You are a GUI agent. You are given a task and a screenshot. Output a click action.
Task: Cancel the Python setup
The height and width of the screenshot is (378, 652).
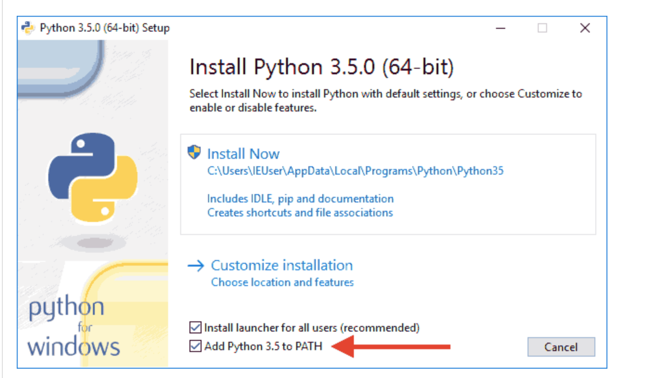tap(561, 347)
